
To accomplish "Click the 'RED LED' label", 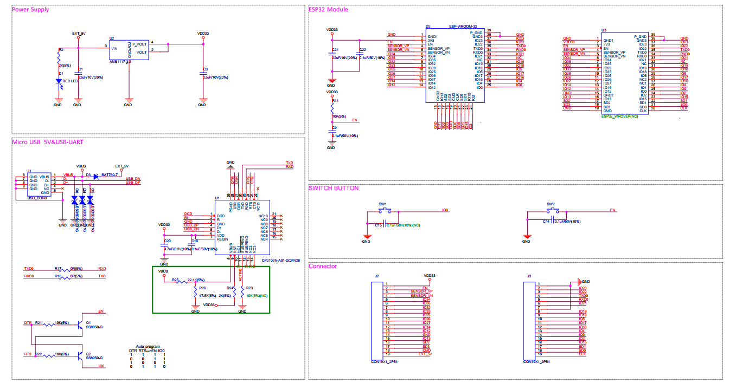I will (71, 81).
